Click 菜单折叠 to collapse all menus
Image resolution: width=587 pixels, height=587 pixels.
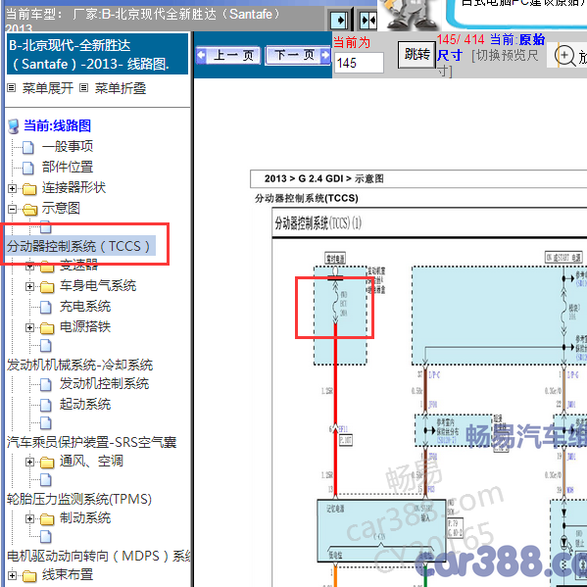pyautogui.click(x=121, y=88)
